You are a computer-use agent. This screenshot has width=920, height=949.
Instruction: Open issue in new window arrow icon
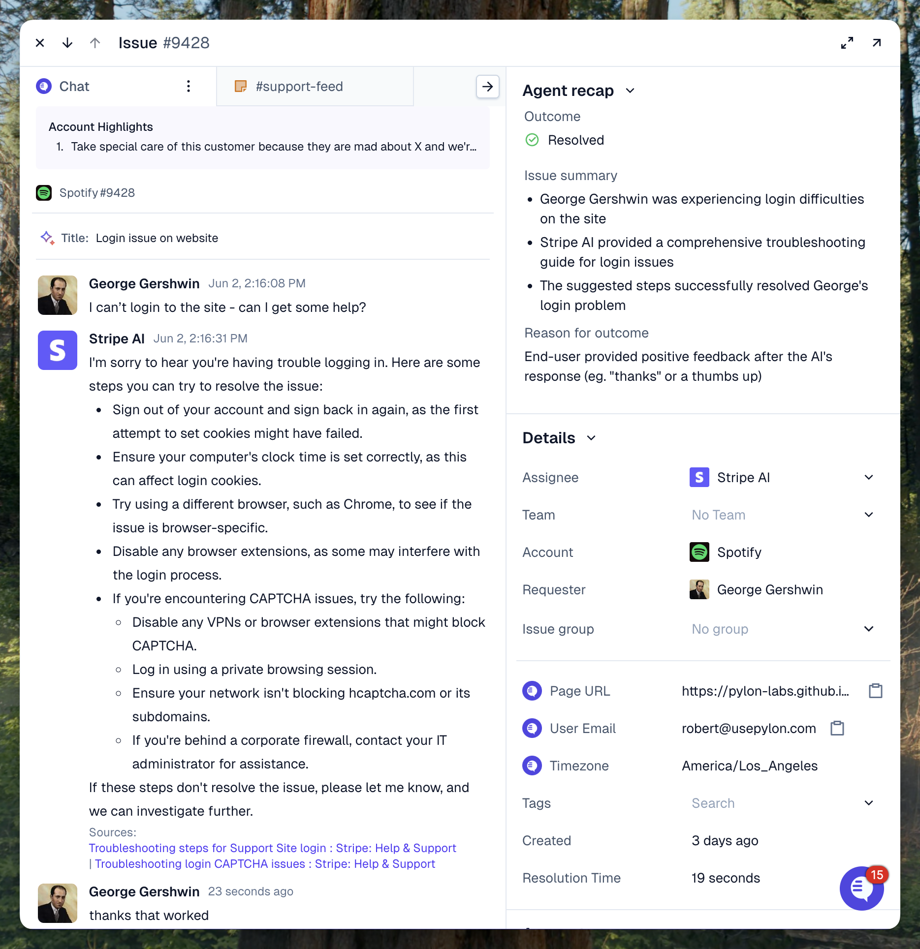click(877, 43)
